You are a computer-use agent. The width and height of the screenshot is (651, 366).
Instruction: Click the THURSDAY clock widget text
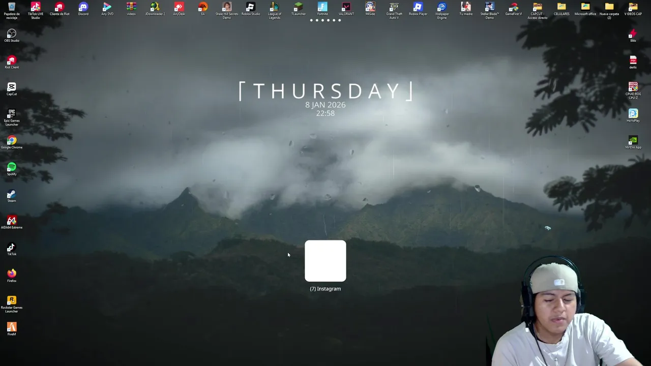tap(325, 91)
